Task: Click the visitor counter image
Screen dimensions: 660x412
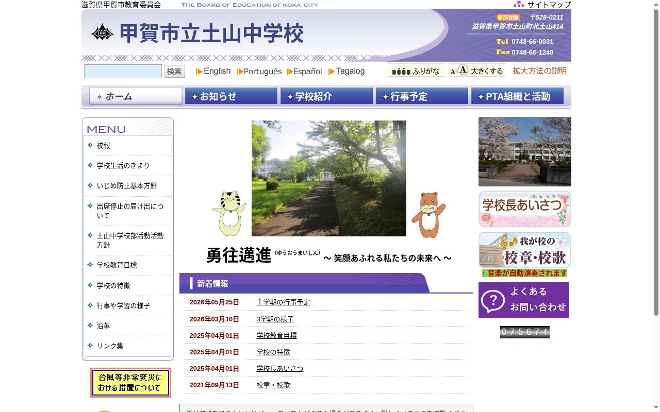Action: click(x=524, y=332)
